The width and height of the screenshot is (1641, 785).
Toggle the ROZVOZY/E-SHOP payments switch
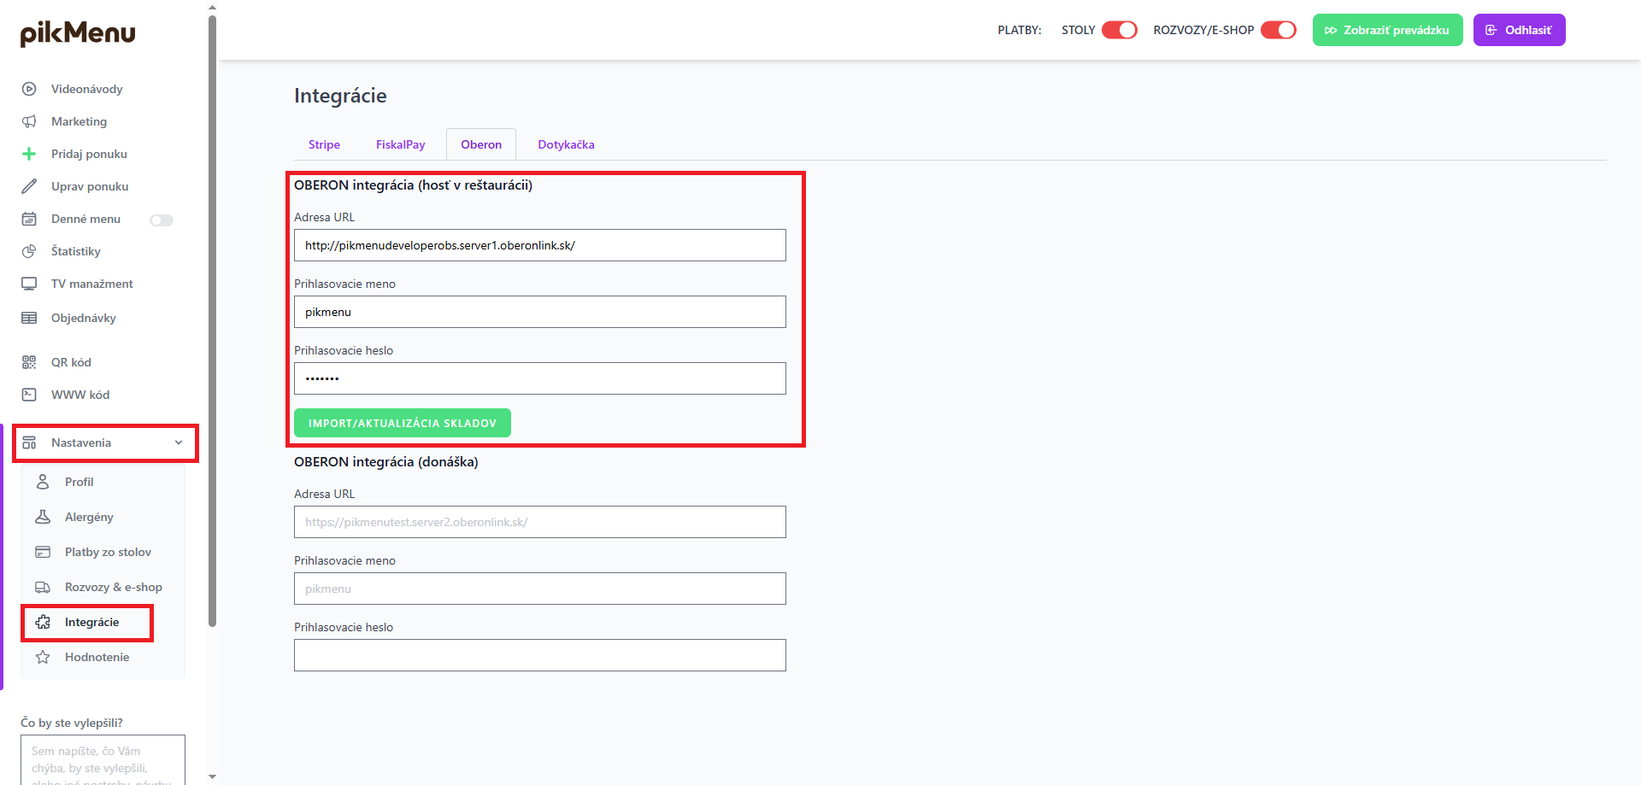1278,30
